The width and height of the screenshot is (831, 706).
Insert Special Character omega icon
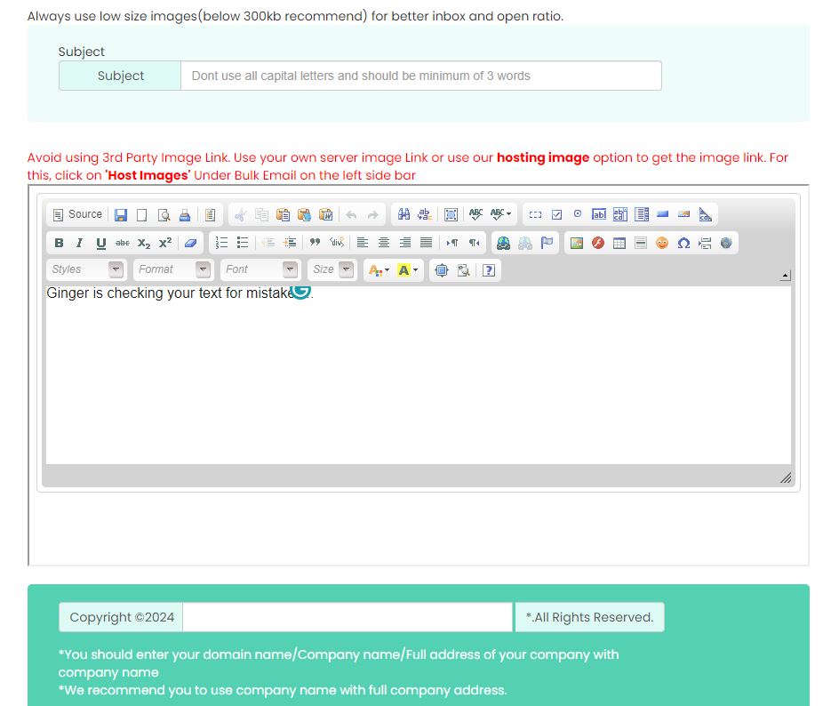coord(683,243)
